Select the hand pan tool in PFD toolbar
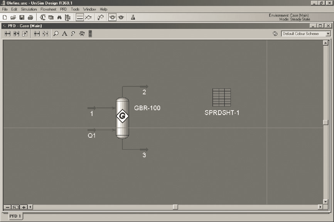334x222 pixels. [x=81, y=34]
